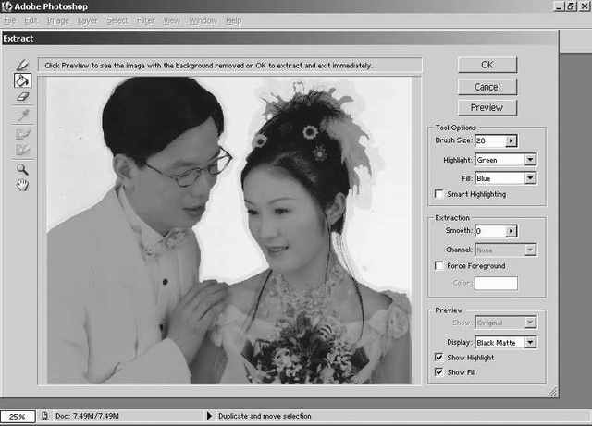
Task: Open the Highlight color dropdown
Action: point(530,159)
